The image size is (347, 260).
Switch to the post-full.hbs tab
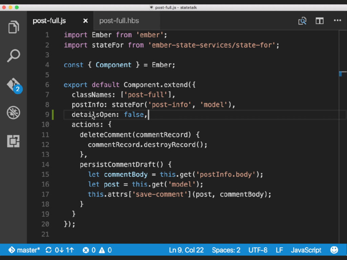[119, 21]
